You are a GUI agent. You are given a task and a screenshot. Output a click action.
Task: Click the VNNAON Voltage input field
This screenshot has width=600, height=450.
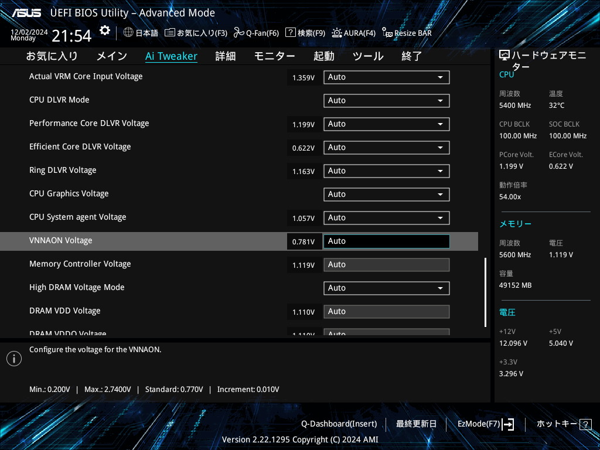tap(387, 241)
